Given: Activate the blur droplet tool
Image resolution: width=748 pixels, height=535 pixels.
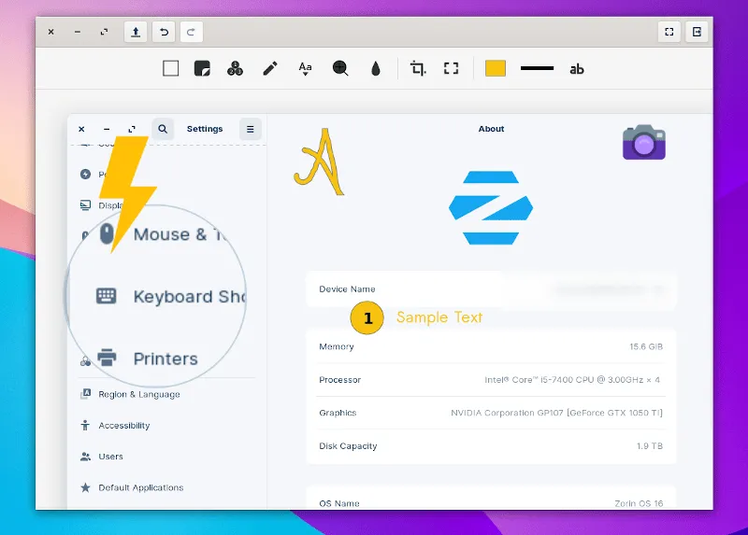Looking at the screenshot, I should [x=376, y=68].
